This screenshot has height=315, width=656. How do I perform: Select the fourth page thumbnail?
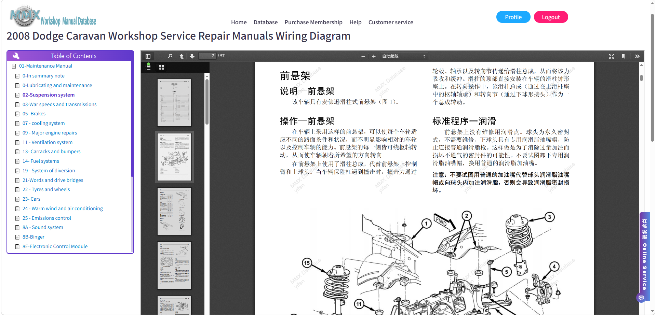pos(174,266)
